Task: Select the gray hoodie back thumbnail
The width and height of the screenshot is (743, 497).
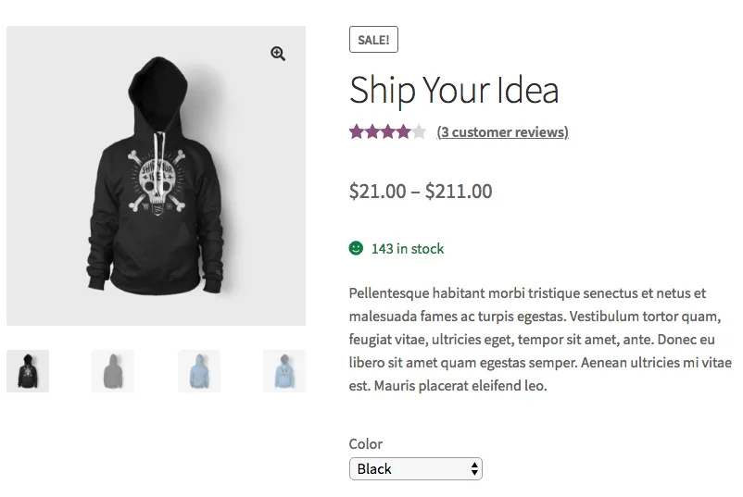Action: pos(113,371)
